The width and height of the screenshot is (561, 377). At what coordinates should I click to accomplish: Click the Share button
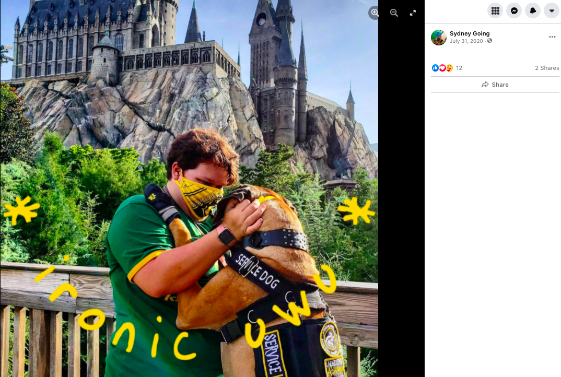[x=495, y=85]
